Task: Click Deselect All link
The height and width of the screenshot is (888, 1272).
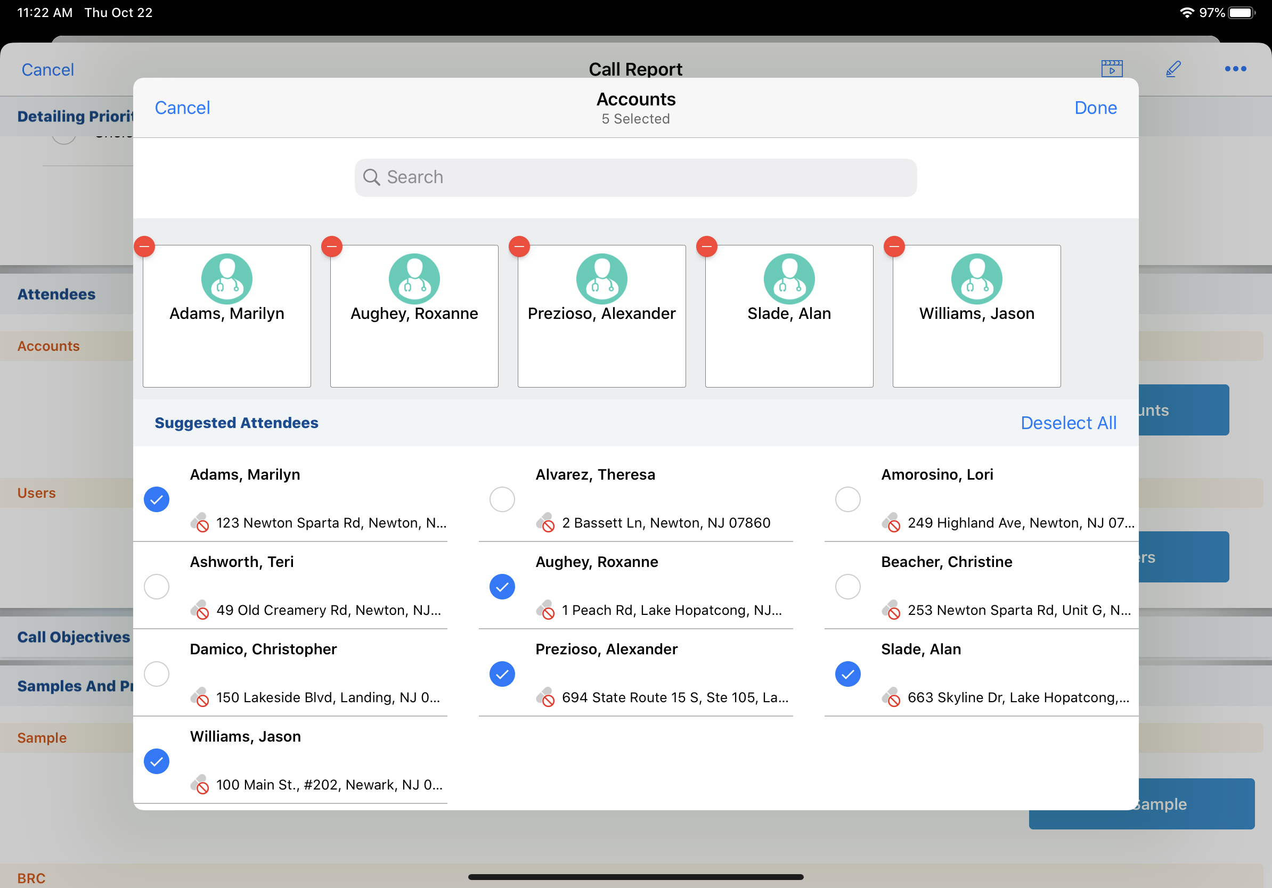Action: click(1068, 422)
